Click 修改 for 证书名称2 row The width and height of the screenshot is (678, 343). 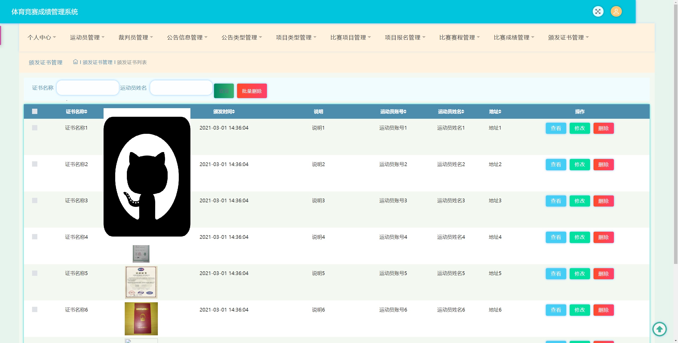coord(580,164)
